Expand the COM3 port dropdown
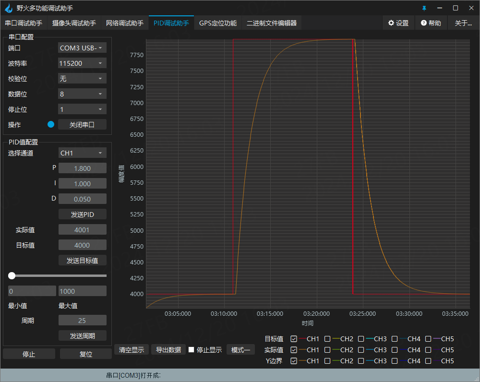Screen dimensions: 480x382 coord(82,48)
